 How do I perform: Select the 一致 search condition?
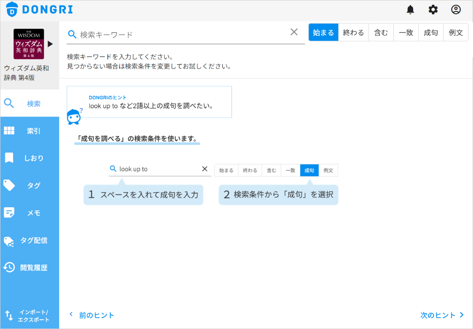click(406, 33)
